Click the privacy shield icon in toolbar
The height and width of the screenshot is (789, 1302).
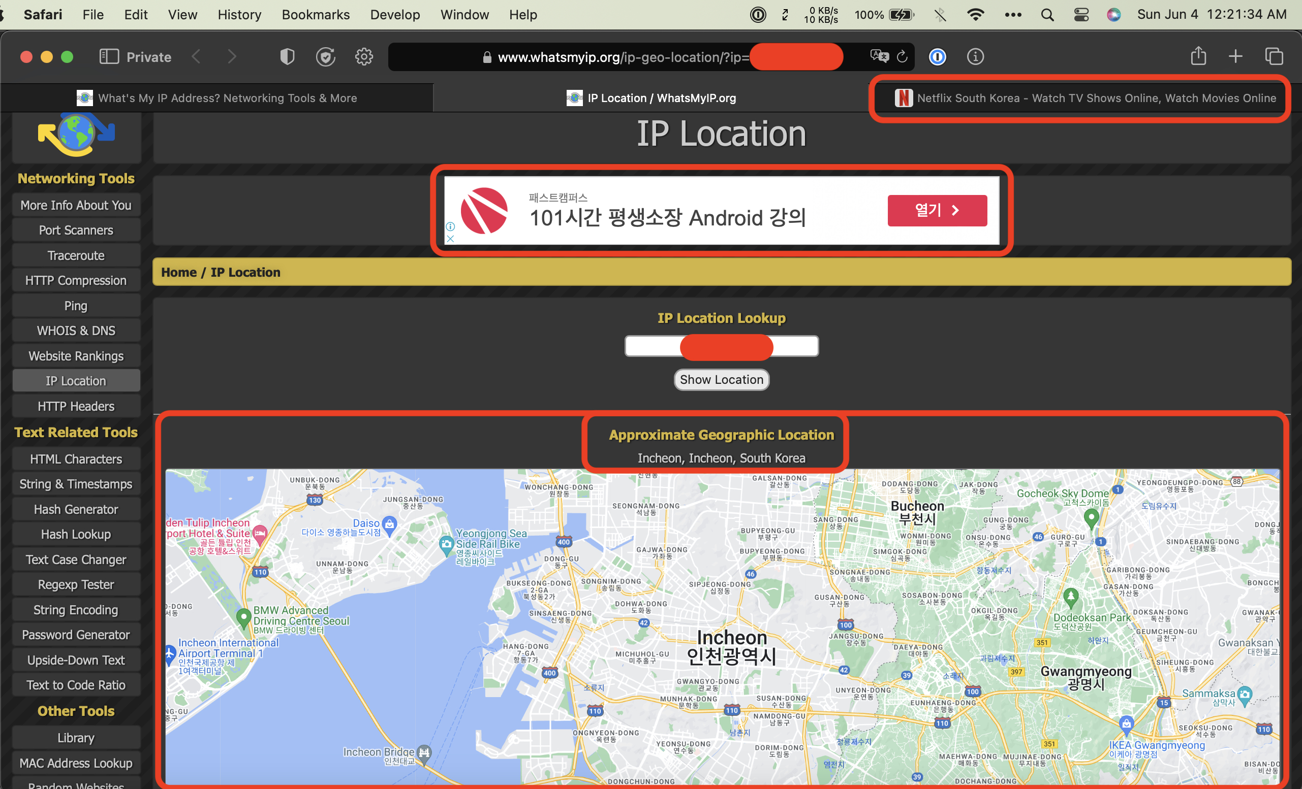(x=287, y=56)
